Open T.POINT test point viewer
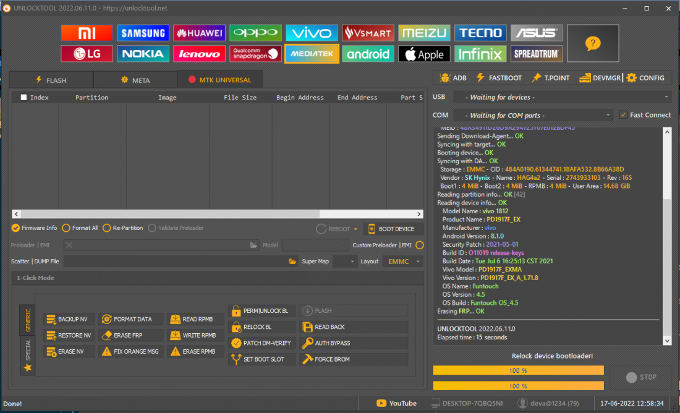Screen dimensions: 680x413 [550, 78]
